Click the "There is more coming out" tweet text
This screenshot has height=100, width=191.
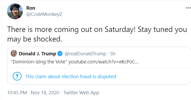[x=43, y=30]
